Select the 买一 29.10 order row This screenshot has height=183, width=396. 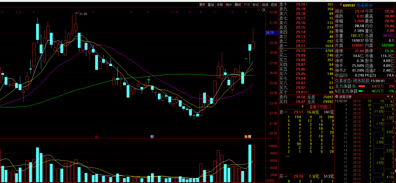[x=306, y=51]
